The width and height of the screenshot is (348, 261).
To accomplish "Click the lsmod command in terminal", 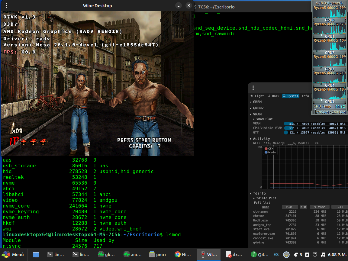I will click(x=173, y=235).
